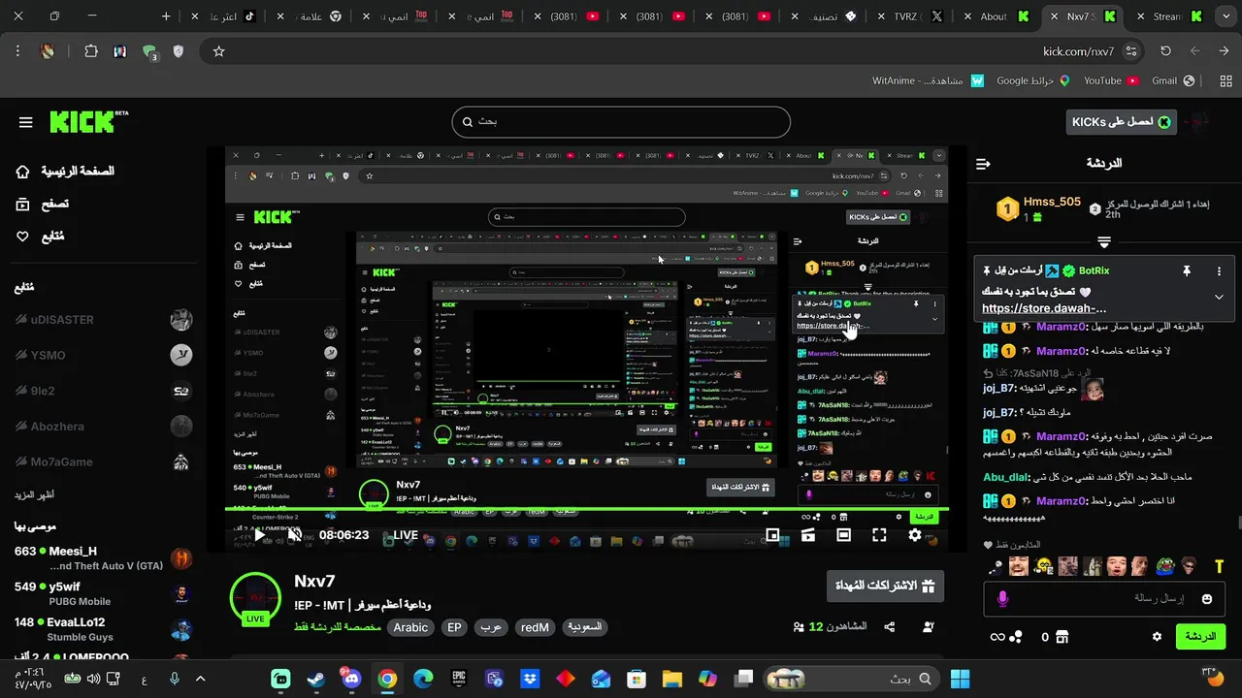
Task: Open the Browse sidebar item
Action: coord(43,204)
